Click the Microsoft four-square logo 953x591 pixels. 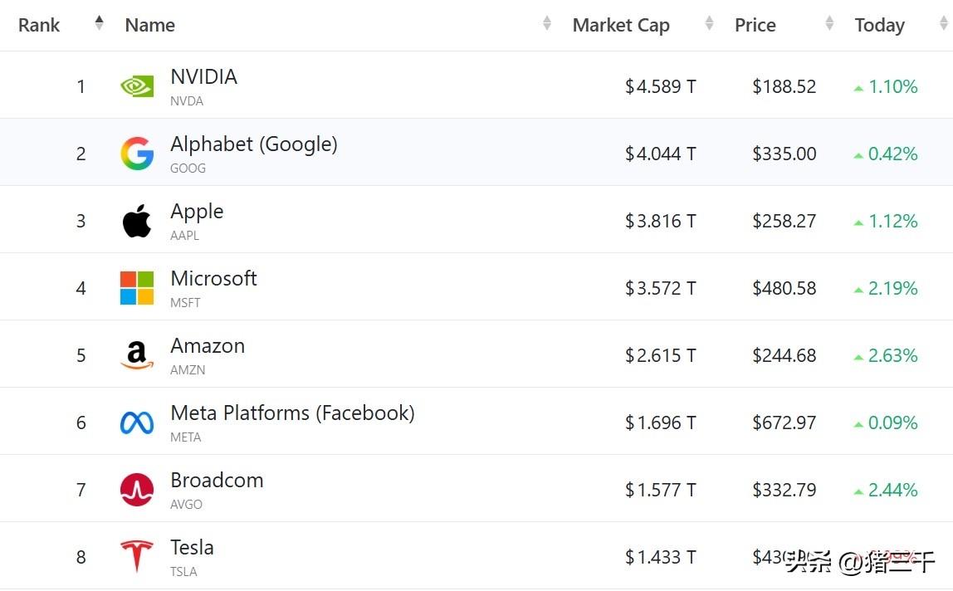tap(137, 288)
